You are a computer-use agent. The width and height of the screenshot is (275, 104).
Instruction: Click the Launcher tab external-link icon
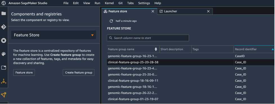(x=161, y=11)
